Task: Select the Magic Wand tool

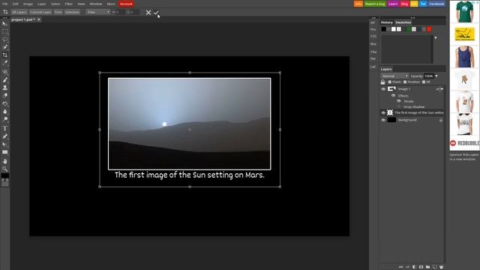Action: click(x=5, y=47)
